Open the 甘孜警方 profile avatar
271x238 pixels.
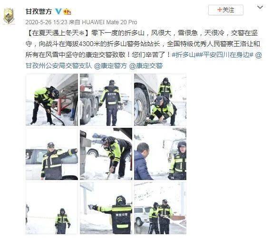point(9,16)
